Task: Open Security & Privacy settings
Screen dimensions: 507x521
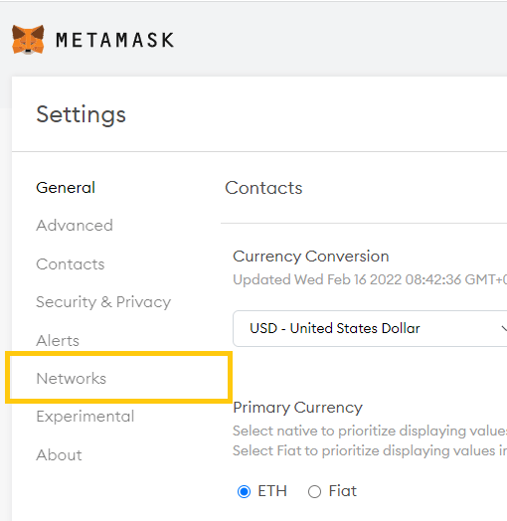Action: tap(103, 302)
